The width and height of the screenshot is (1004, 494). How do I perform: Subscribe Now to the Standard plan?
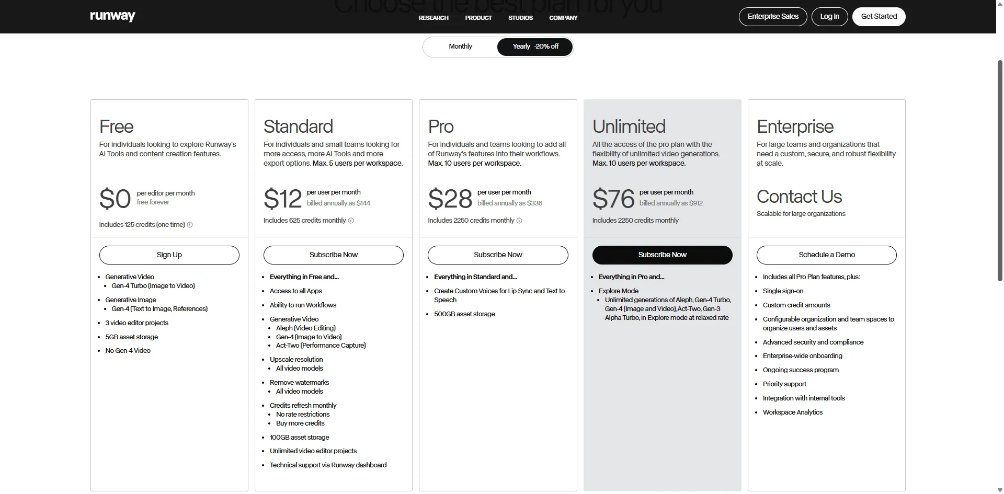pyautogui.click(x=334, y=255)
